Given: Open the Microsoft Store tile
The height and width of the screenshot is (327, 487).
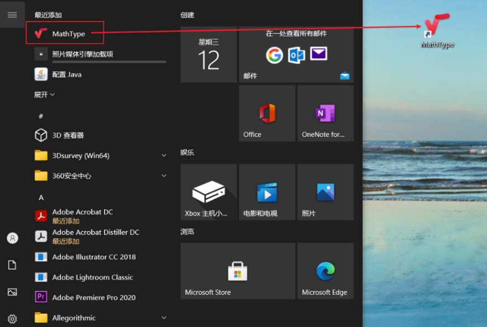Looking at the screenshot, I should point(237,271).
